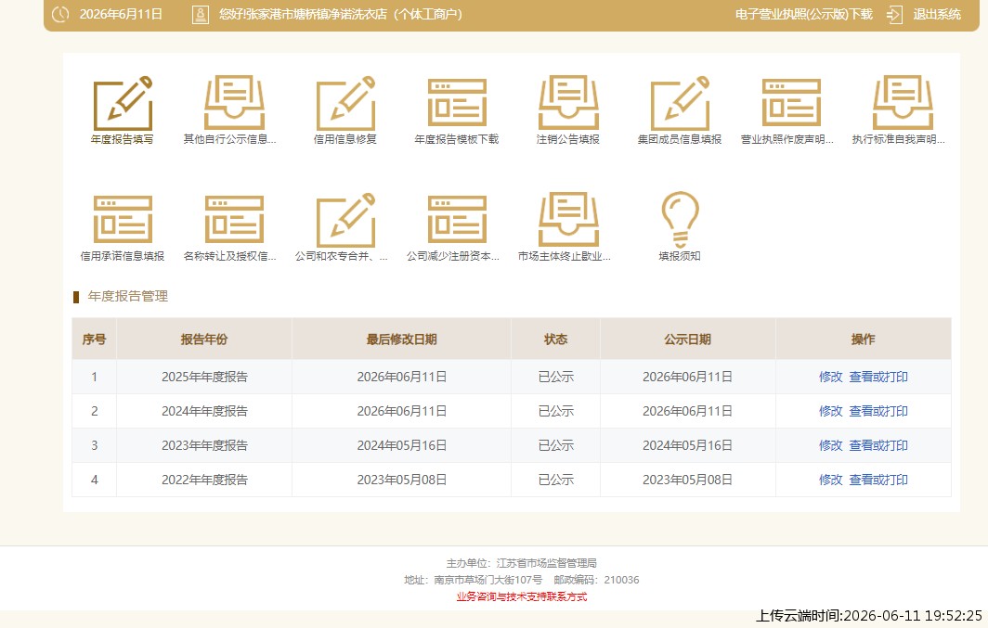Open the 年度报告填写 icon
The height and width of the screenshot is (628, 988).
click(x=123, y=103)
